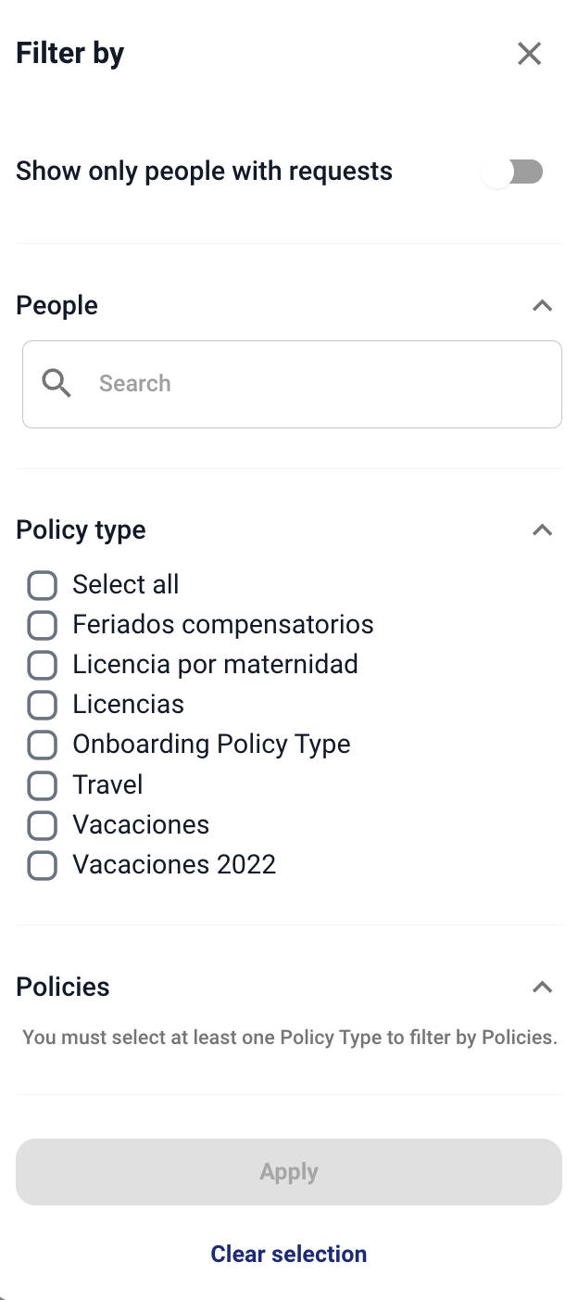Enable the Licencias policy type
The image size is (578, 1300).
[x=43, y=705]
